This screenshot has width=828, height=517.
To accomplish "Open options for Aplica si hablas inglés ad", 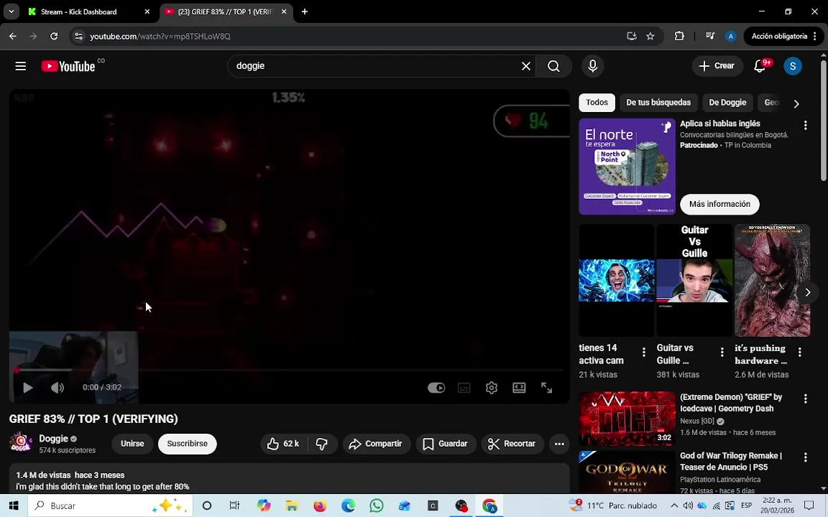I will 805,125.
